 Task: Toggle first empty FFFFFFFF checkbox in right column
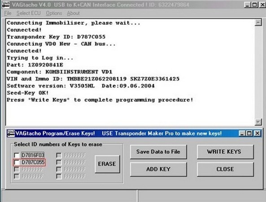coord(59,155)
